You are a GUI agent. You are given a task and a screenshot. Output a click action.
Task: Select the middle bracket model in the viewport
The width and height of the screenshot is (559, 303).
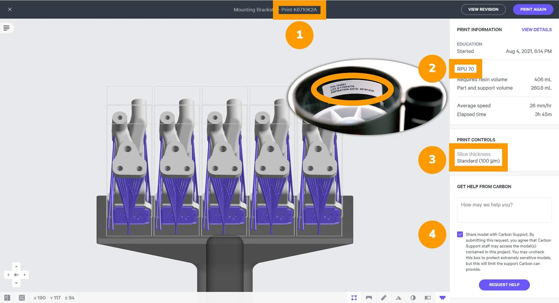click(224, 166)
